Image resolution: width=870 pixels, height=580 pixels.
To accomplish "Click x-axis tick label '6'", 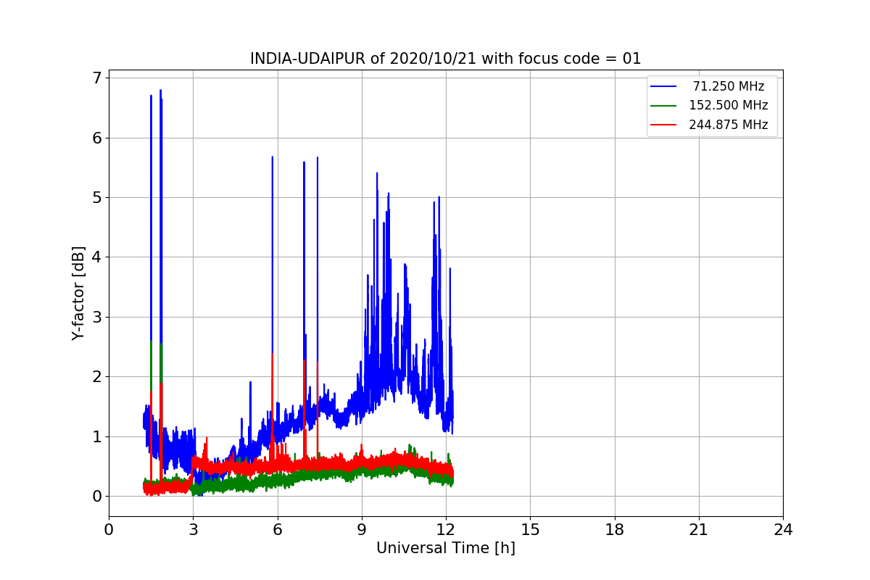I will (278, 530).
